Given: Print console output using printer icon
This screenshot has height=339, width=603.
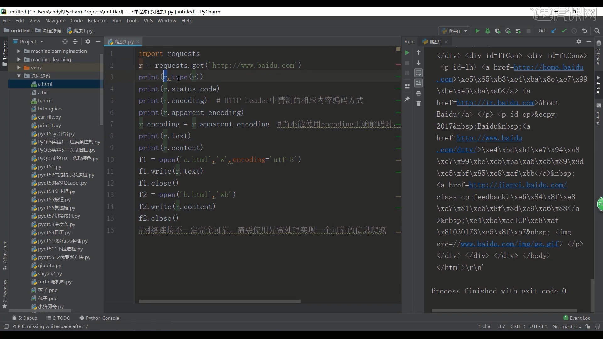Looking at the screenshot, I should point(419,94).
